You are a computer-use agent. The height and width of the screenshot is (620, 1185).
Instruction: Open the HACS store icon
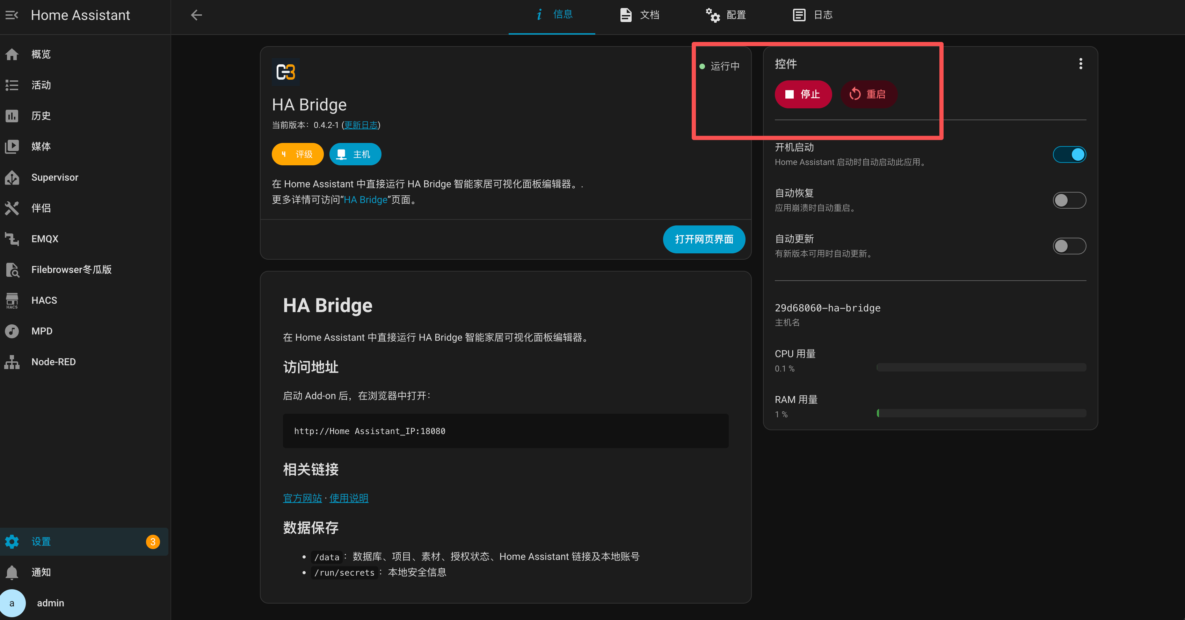[x=12, y=301]
